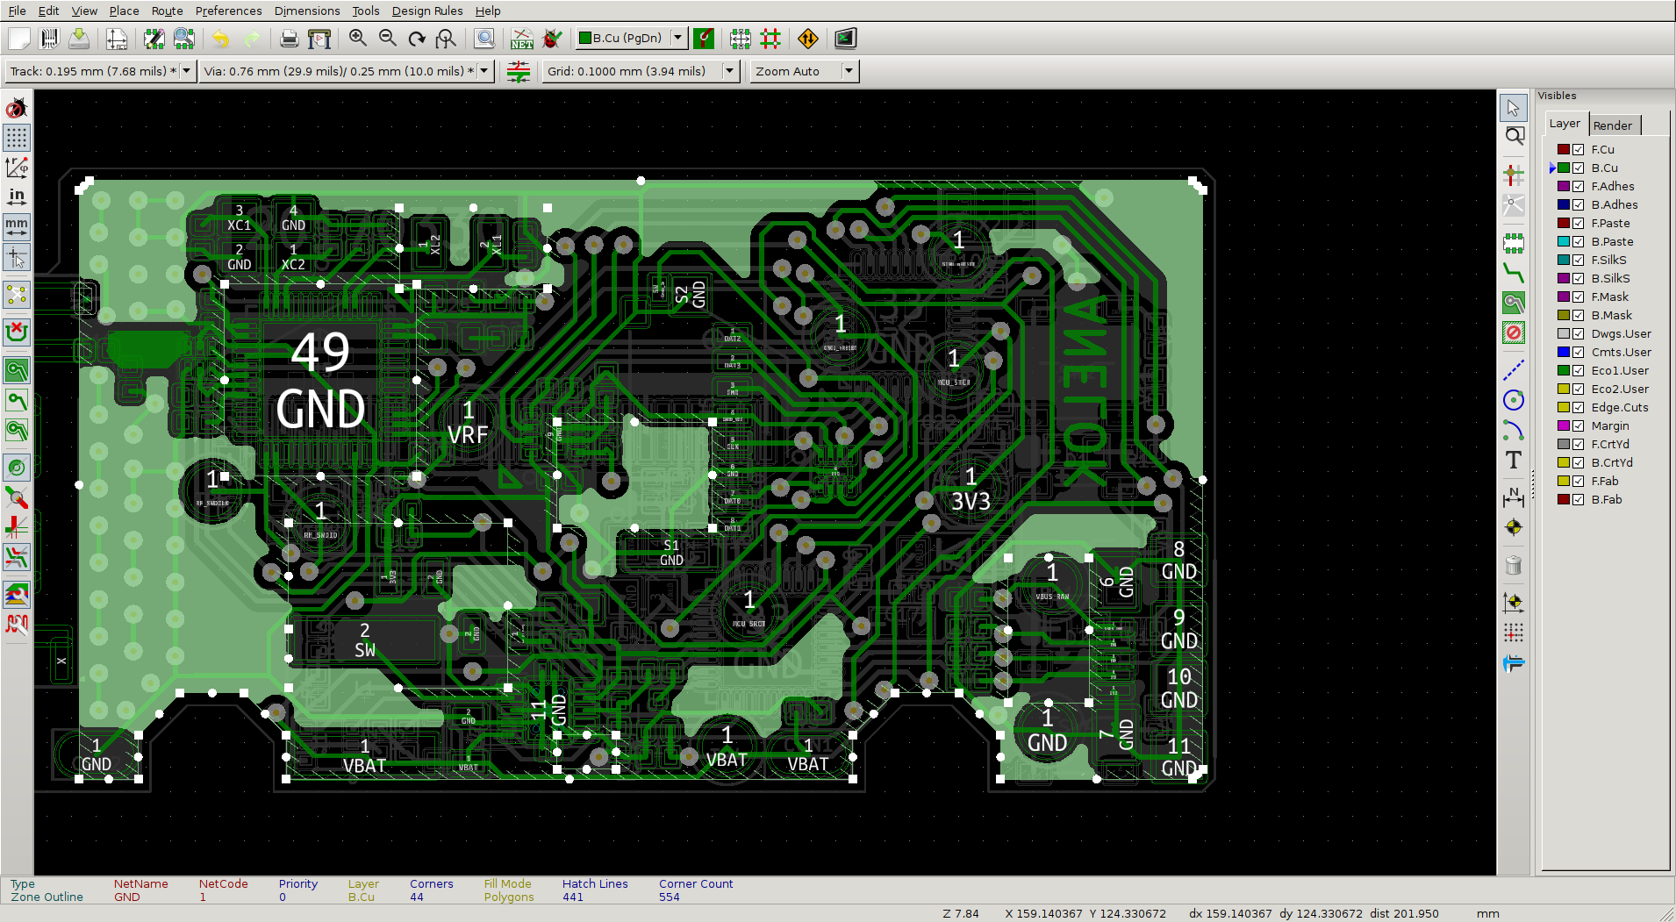Open the Zoom Auto dropdown

[x=849, y=71]
